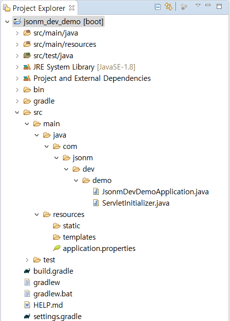
Task: Click the com folder icon
Action: (x=57, y=146)
